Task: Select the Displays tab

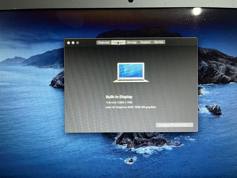Action: point(118,42)
